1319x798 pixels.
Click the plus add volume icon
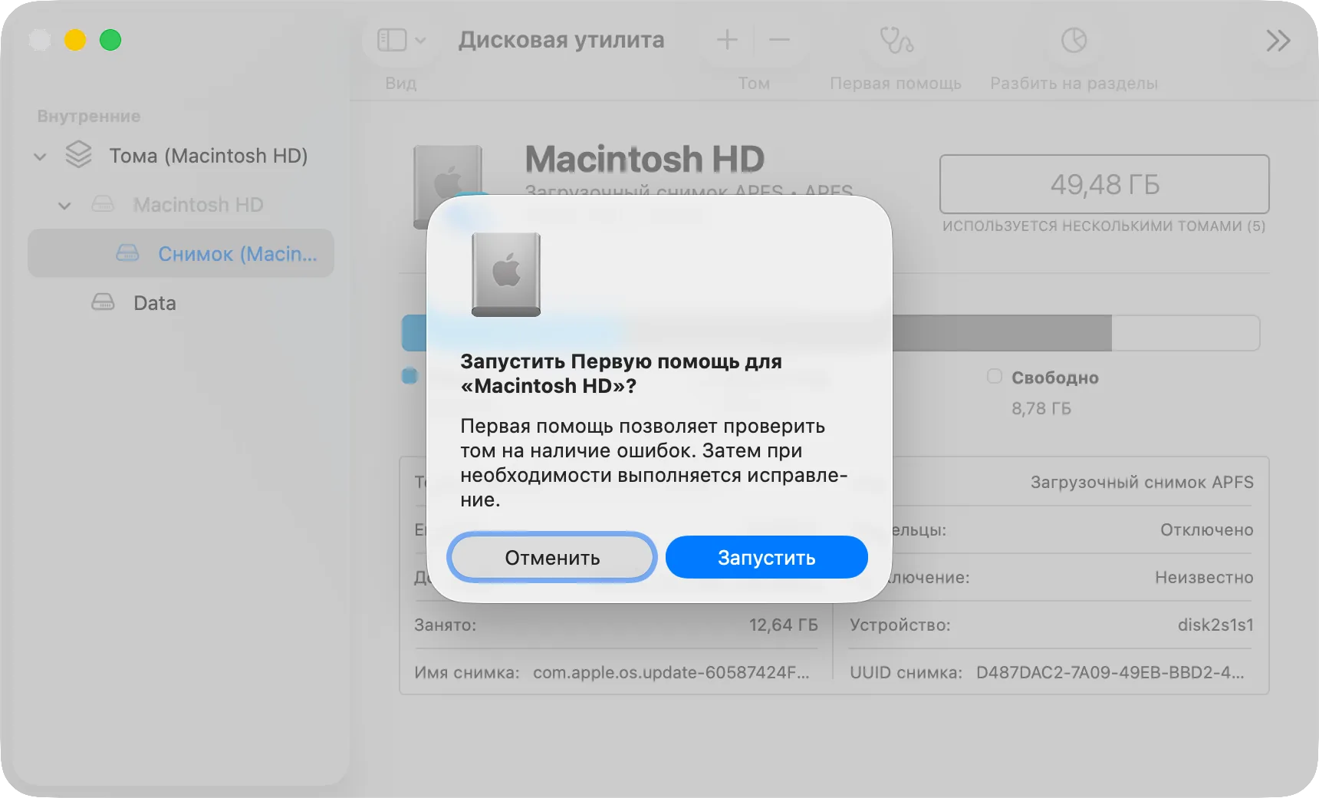pyautogui.click(x=727, y=40)
